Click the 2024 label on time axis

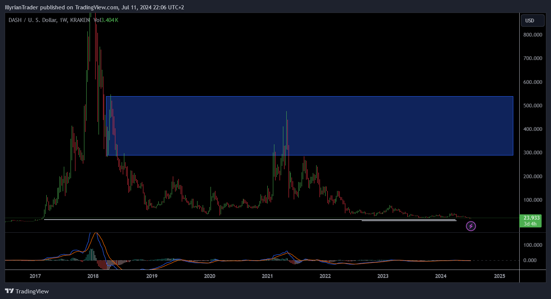point(441,276)
